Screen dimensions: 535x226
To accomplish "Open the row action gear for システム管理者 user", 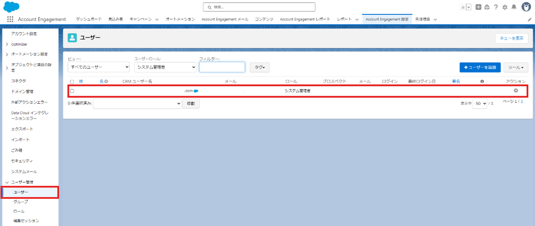I will pyautogui.click(x=516, y=90).
